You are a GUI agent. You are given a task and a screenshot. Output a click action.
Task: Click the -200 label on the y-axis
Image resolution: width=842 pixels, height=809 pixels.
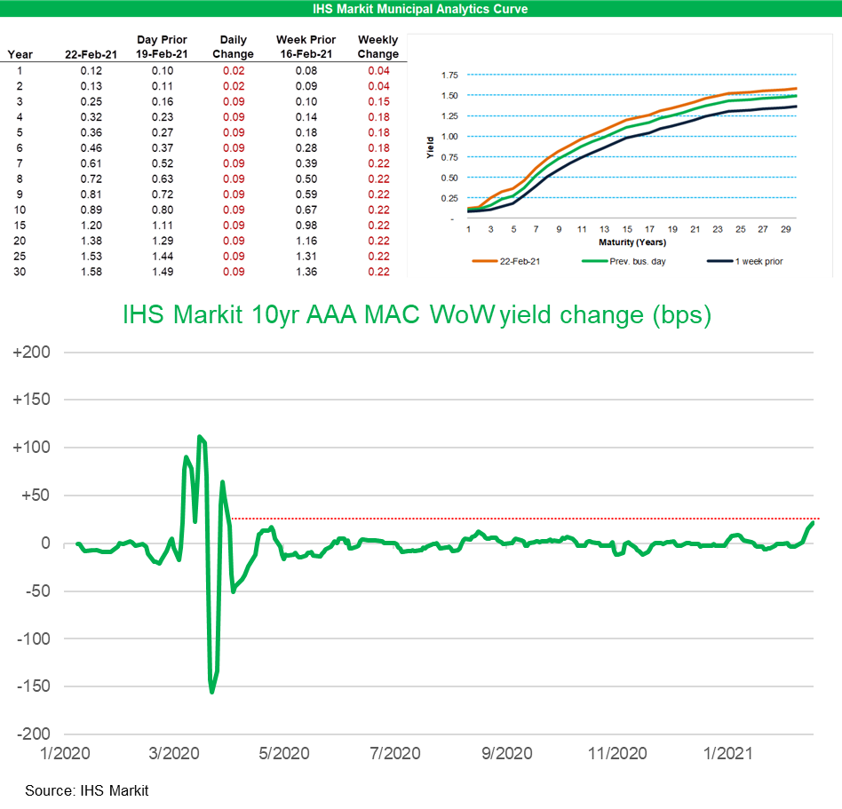(32, 734)
